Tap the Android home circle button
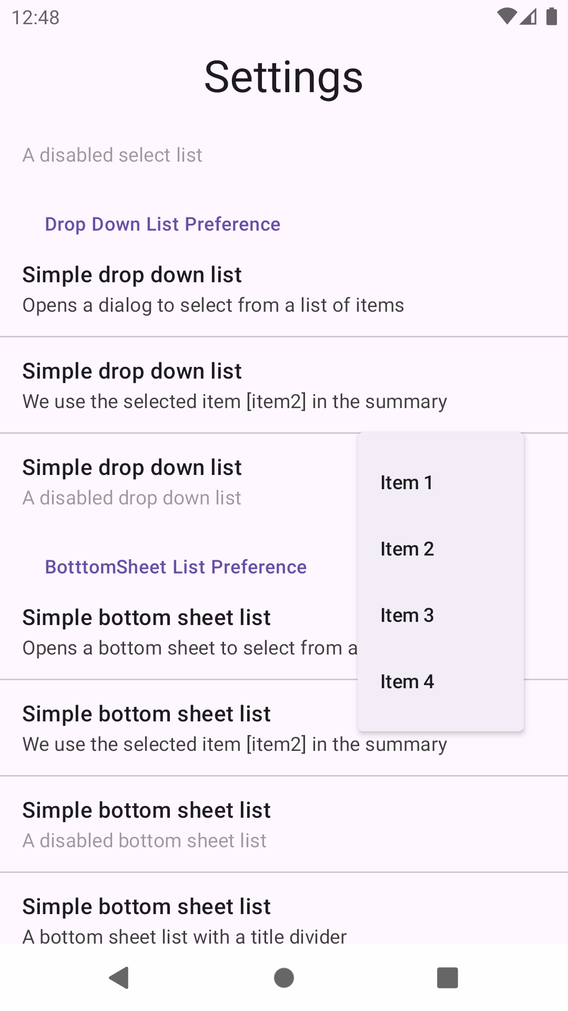The width and height of the screenshot is (568, 1011). click(x=284, y=978)
